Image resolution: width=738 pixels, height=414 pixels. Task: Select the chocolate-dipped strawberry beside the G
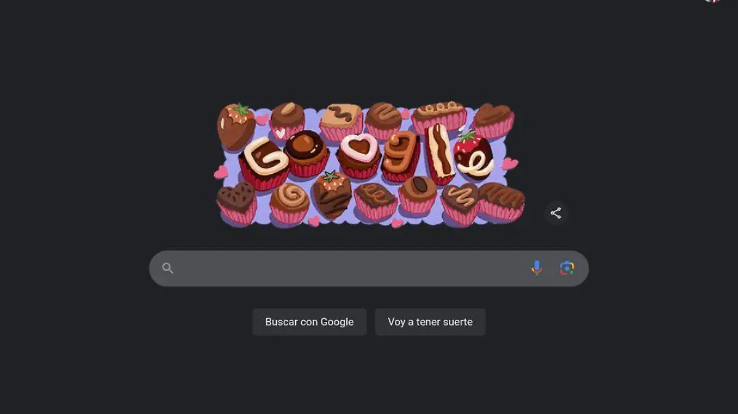click(x=236, y=126)
